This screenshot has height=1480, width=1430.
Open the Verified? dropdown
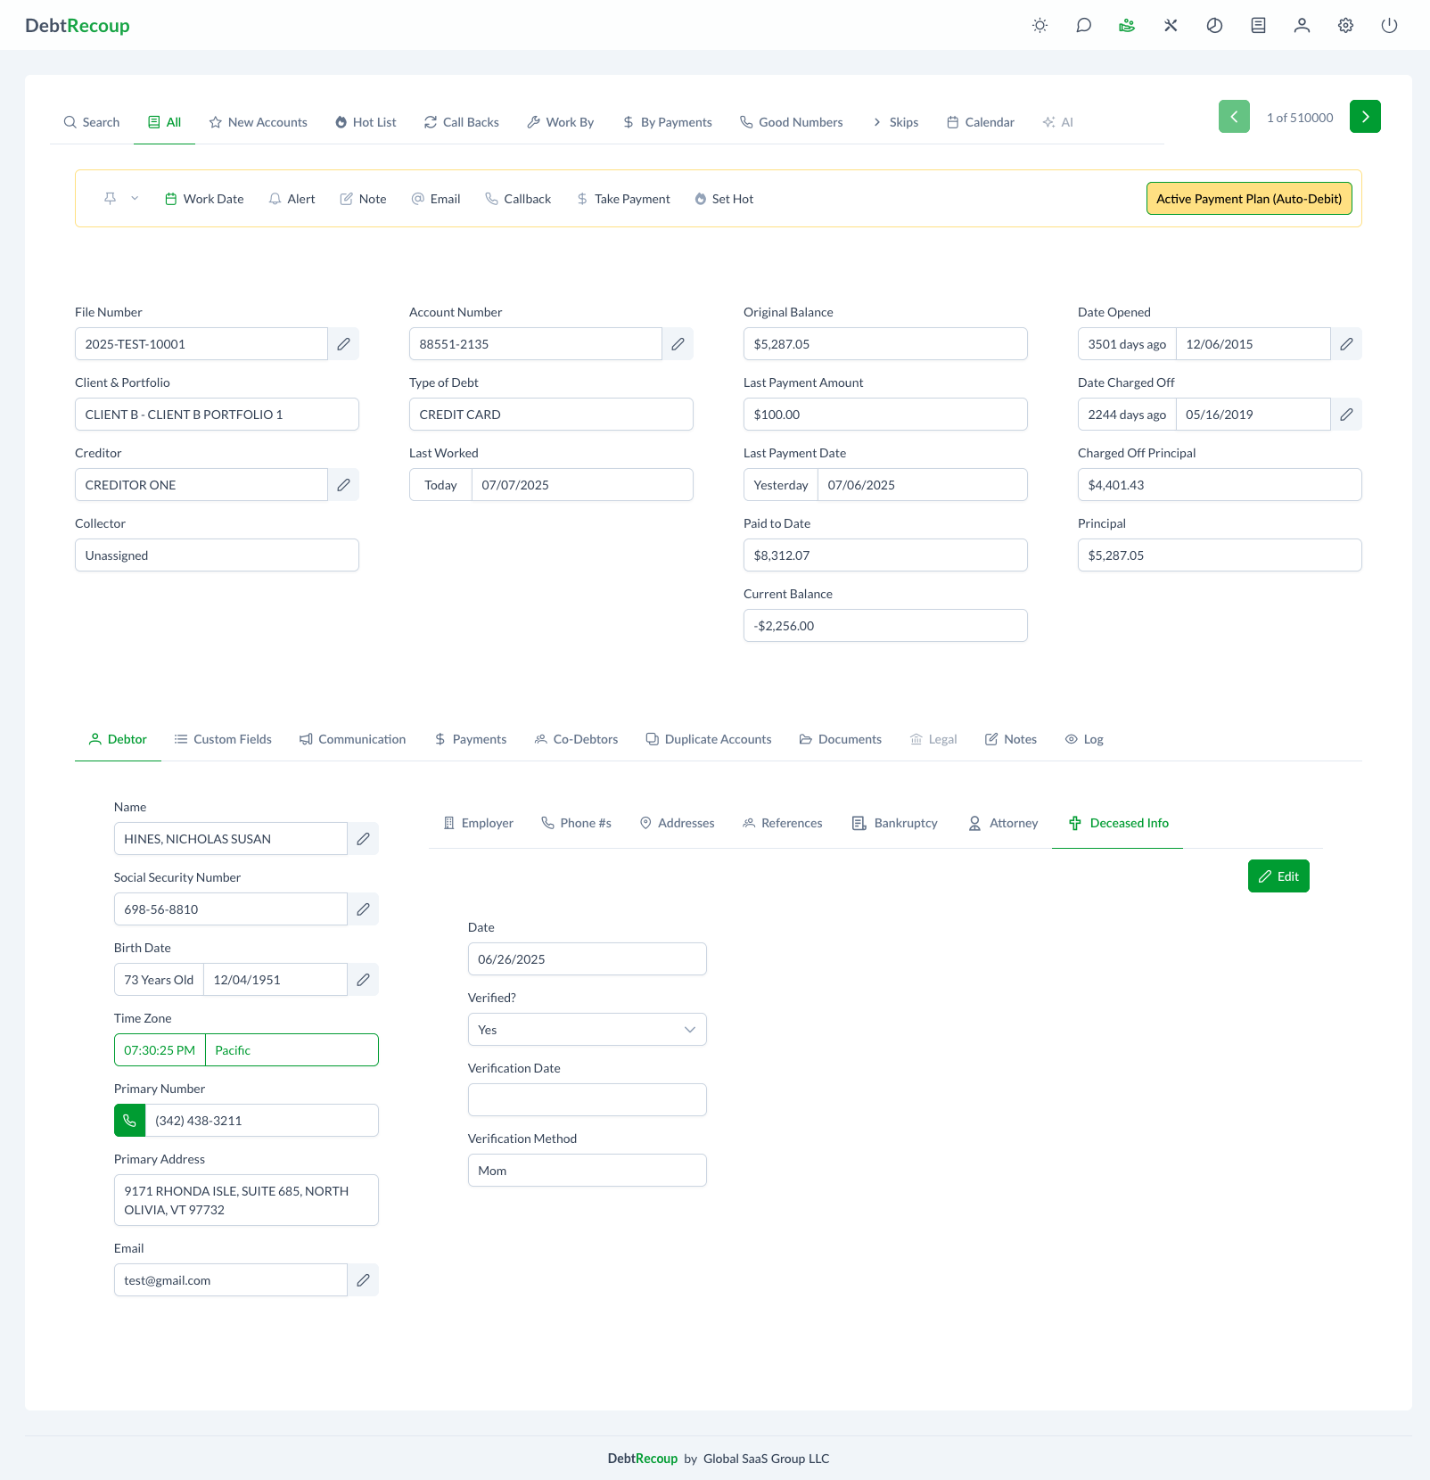point(587,1030)
